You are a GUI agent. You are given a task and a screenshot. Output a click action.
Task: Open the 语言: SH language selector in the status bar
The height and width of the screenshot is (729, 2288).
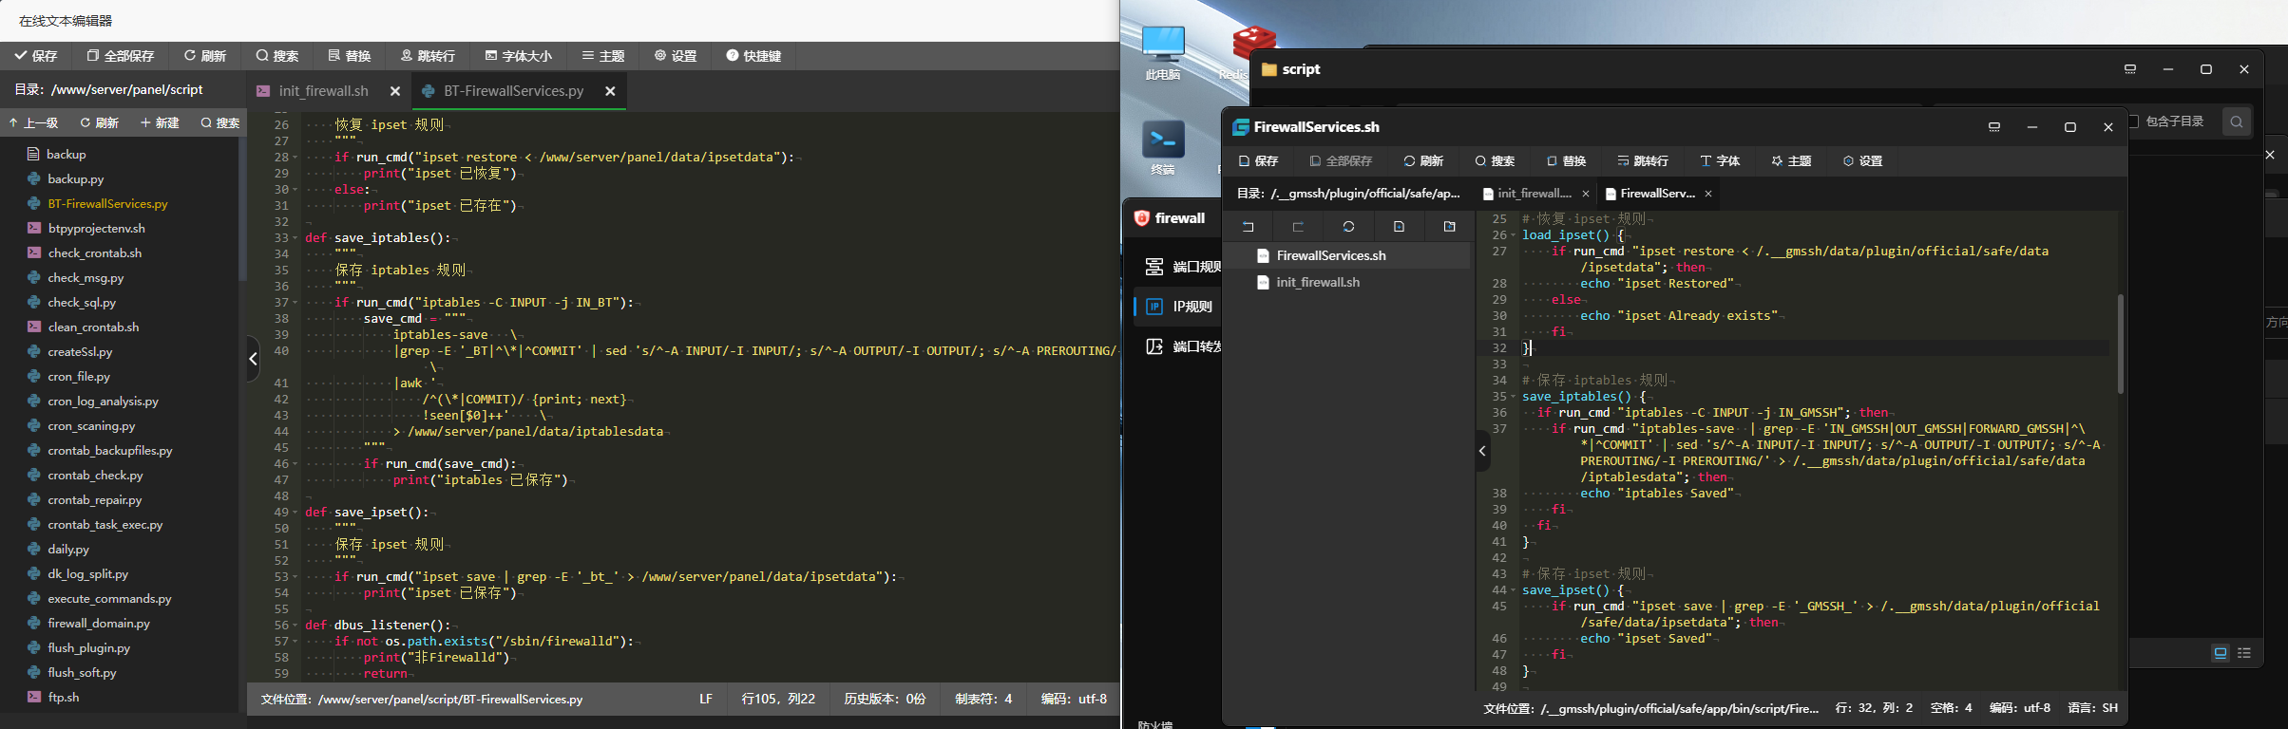[2092, 708]
